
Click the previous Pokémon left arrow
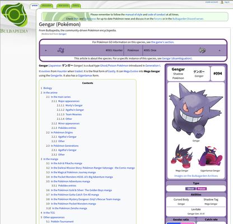click(46, 50)
